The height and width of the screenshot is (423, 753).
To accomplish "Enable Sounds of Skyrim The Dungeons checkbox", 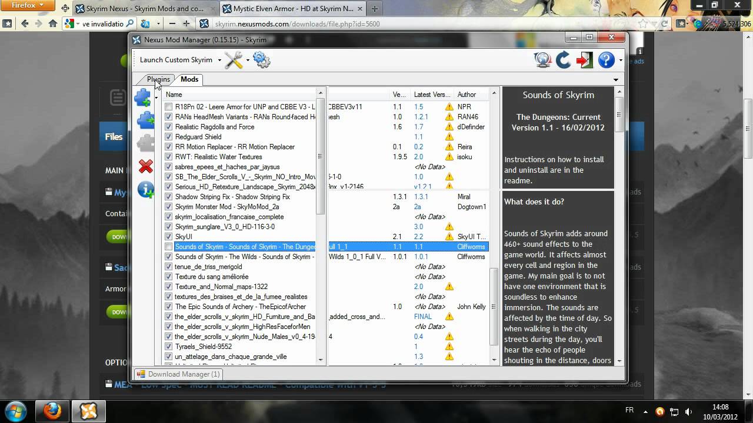I will coord(169,247).
